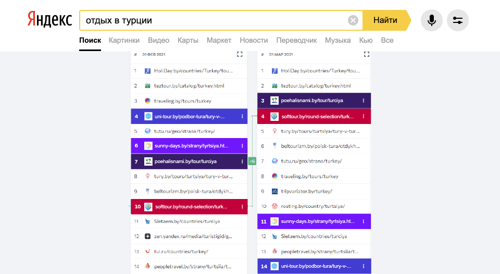The image size is (500, 274).
Task: Select sunny-days.by row ranked 6 in February
Action: tap(189, 146)
